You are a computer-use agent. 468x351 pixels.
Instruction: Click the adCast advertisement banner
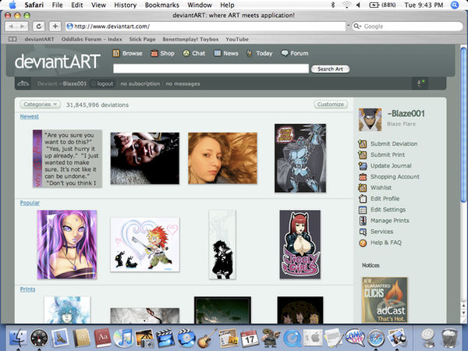pyautogui.click(x=385, y=300)
